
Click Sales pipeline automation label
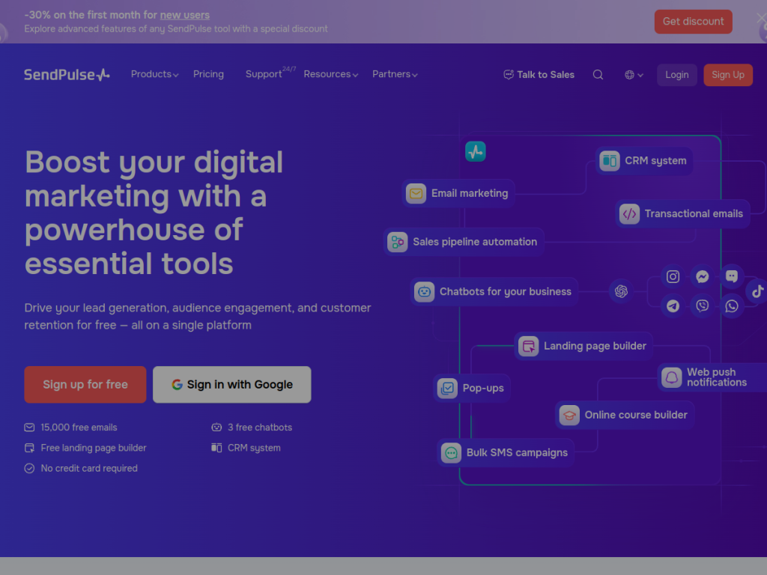(475, 242)
